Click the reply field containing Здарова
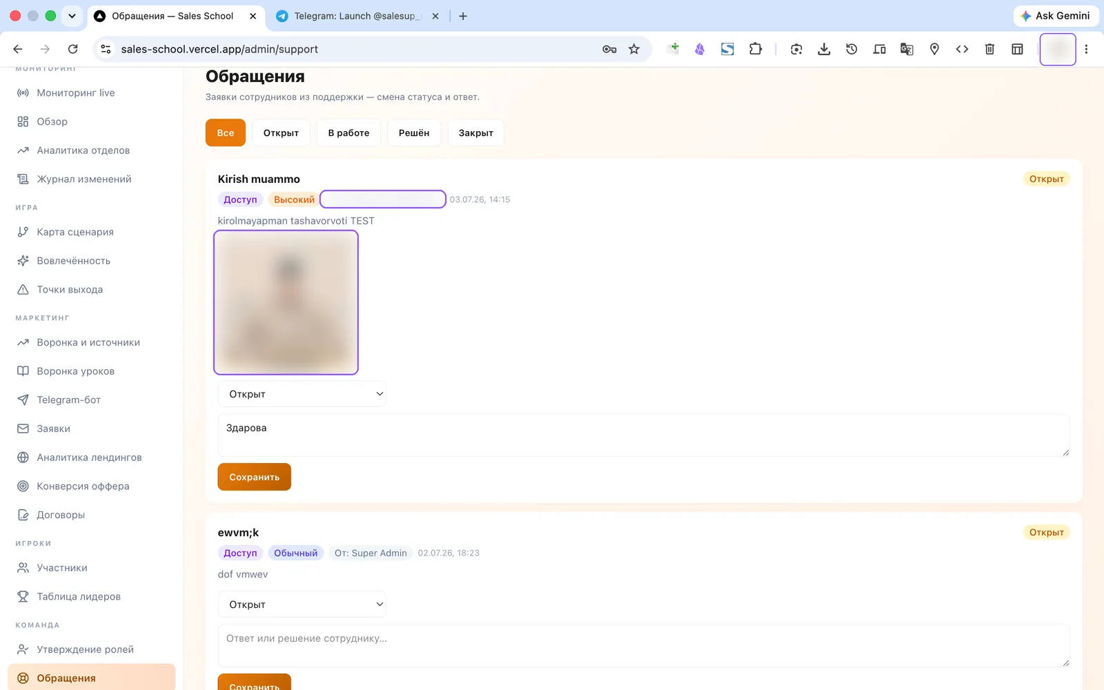 [x=644, y=435]
